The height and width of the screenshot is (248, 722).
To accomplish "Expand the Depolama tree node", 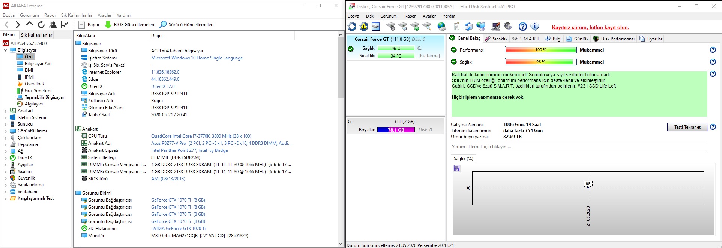I will [x=5, y=144].
